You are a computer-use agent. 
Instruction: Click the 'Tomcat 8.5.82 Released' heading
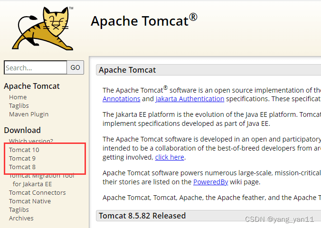click(x=142, y=216)
